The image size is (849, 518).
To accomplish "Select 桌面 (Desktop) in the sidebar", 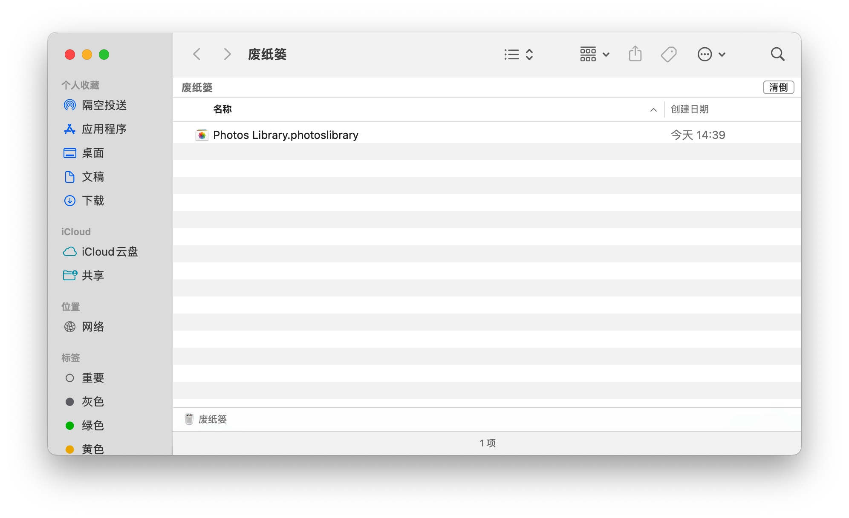I will 94,153.
